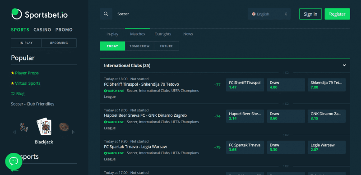Click the Watch Live icon for Sheriff Tiraspol match
Viewport: 361px width, 175px height.
click(x=105, y=91)
